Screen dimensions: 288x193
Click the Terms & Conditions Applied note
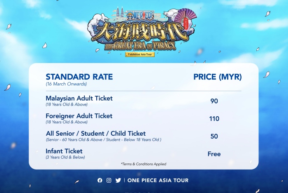pyautogui.click(x=144, y=164)
